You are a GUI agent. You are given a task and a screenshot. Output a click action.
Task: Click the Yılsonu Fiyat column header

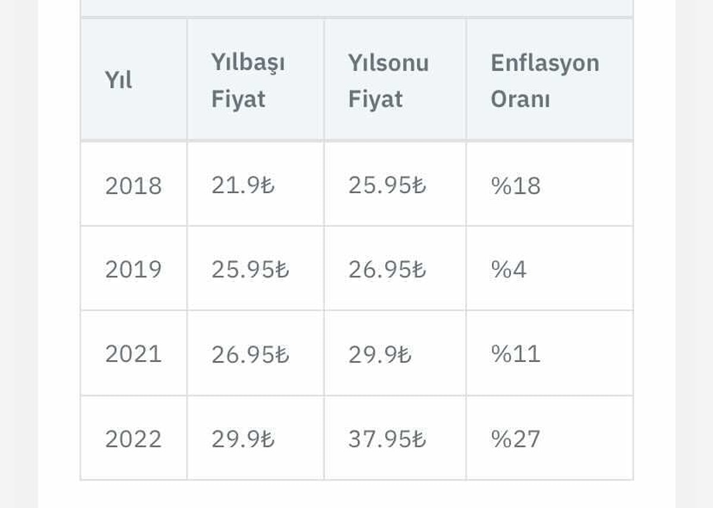click(389, 80)
